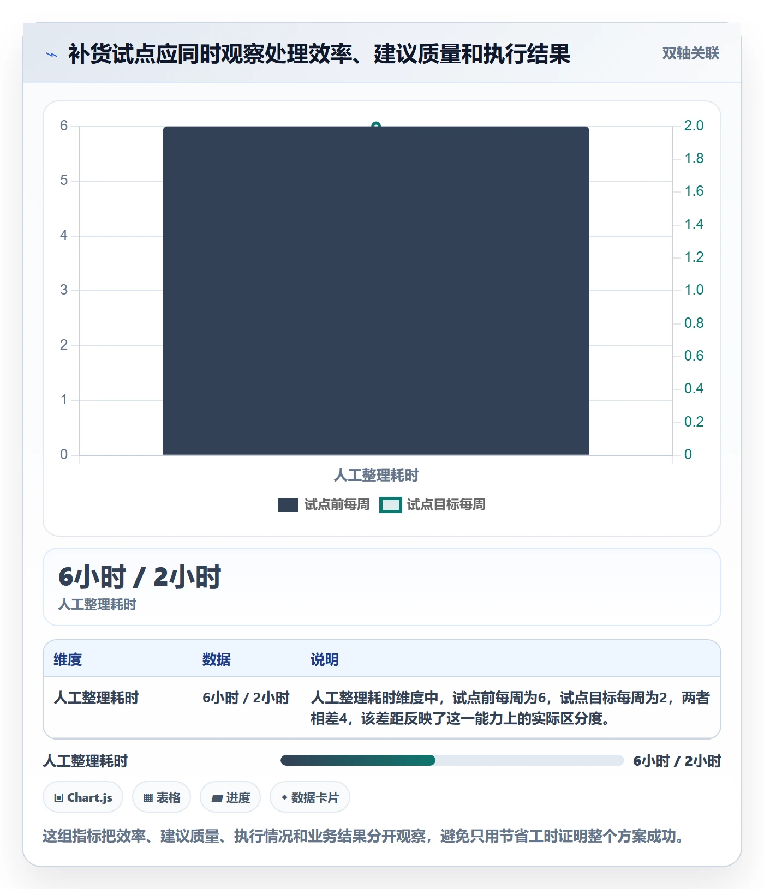Click the card title 补货试点应同时观察处理效率
This screenshot has width=764, height=889.
click(x=319, y=54)
